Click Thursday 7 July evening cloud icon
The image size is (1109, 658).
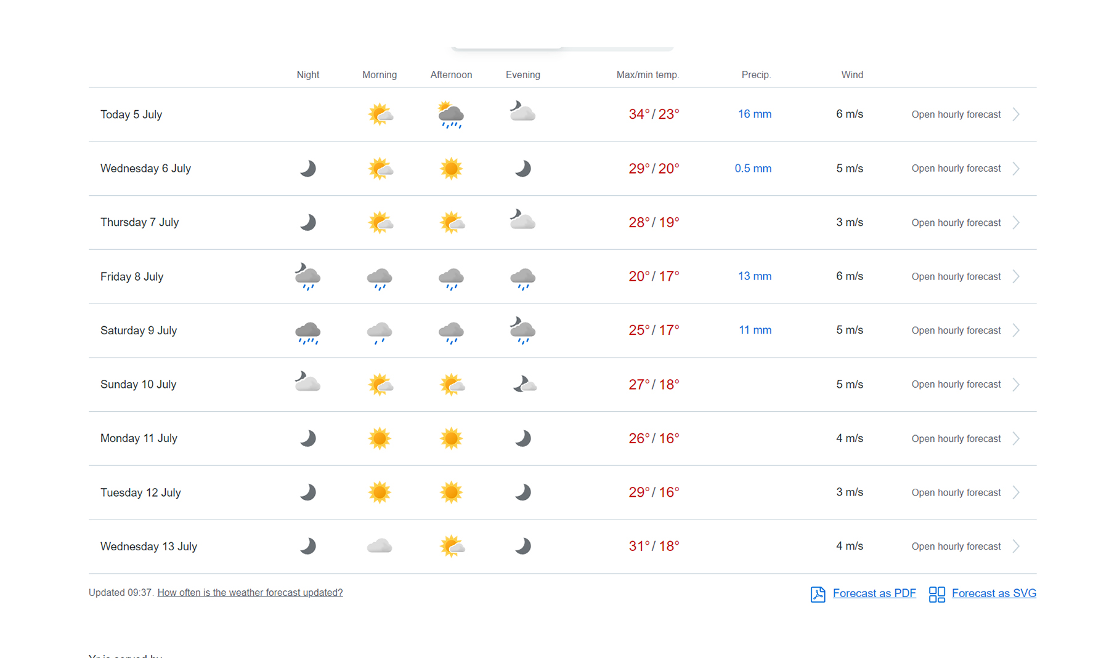coord(522,220)
